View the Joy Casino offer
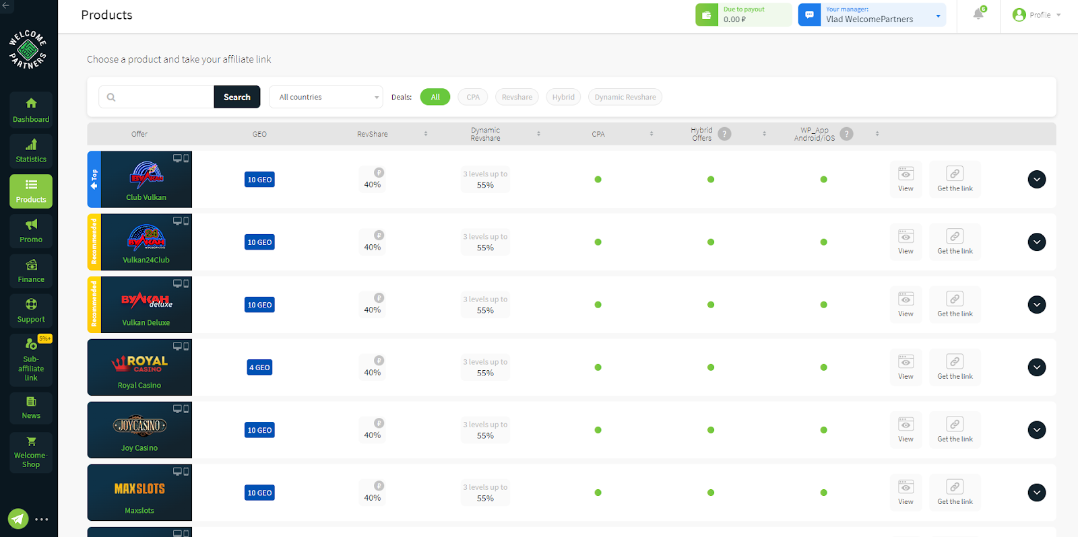Image resolution: width=1078 pixels, height=537 pixels. click(906, 429)
